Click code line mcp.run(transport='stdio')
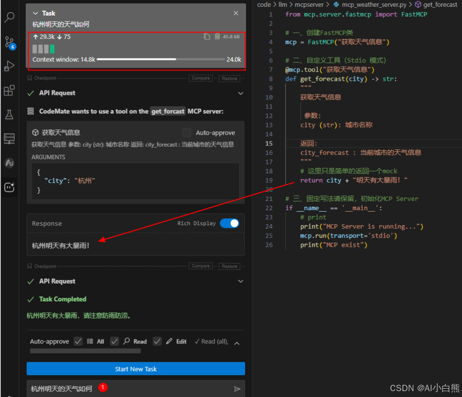 coord(349,235)
